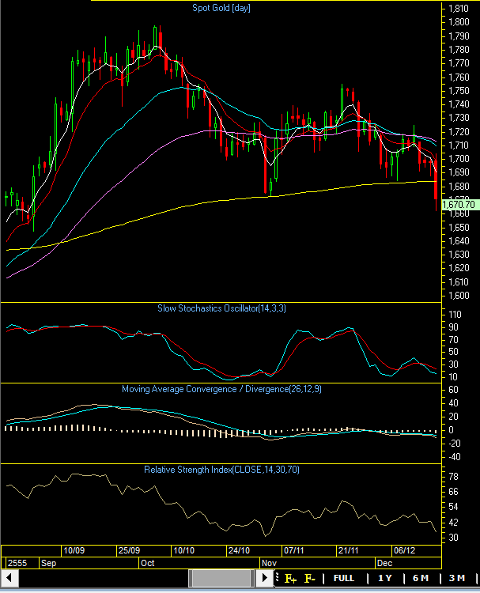Click the F+ zoom in icon
The width and height of the screenshot is (480, 593).
(x=291, y=578)
